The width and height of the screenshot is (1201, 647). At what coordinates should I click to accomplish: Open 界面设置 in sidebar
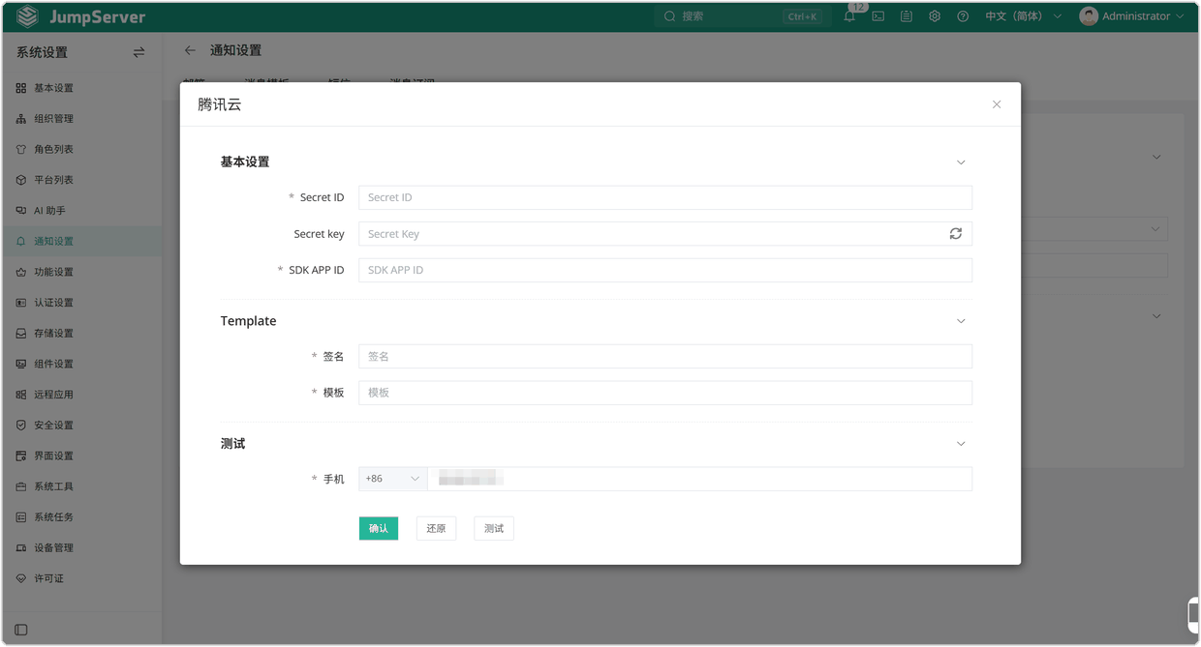(81, 456)
